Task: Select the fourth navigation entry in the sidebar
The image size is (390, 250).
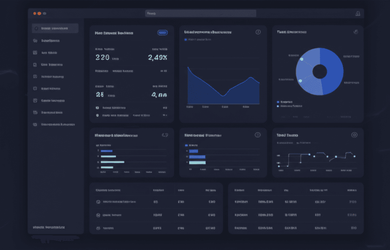Action: pyautogui.click(x=55, y=65)
